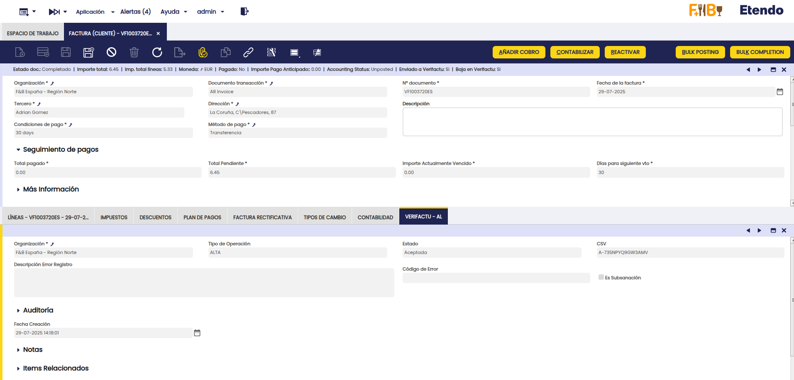Click the Undo changes circle-slash icon
Image resolution: width=794 pixels, height=380 pixels.
tap(111, 52)
